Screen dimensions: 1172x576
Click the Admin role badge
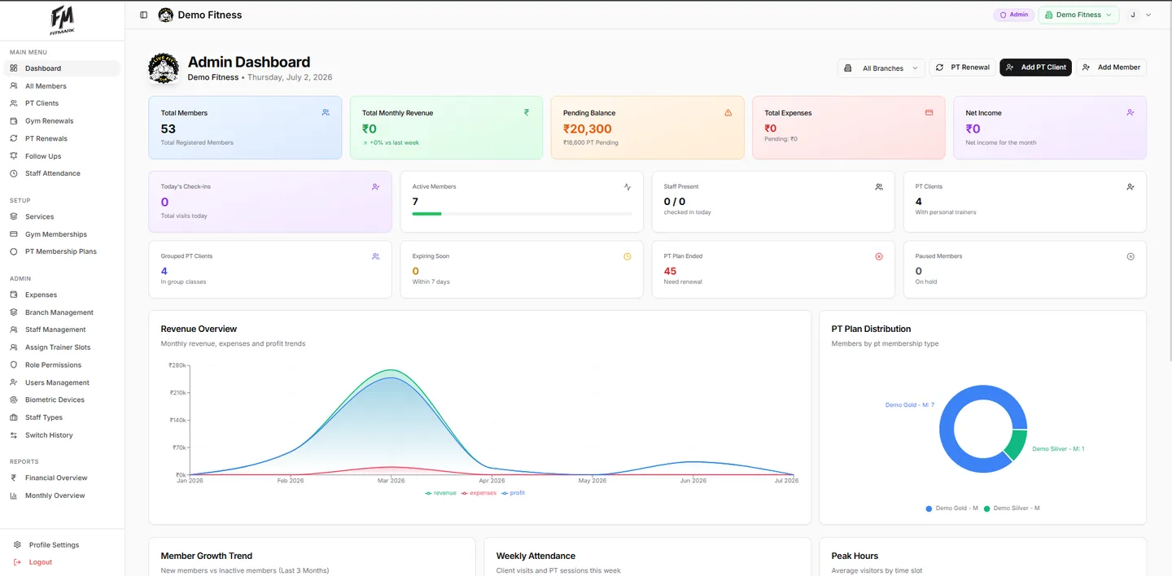click(x=1013, y=15)
